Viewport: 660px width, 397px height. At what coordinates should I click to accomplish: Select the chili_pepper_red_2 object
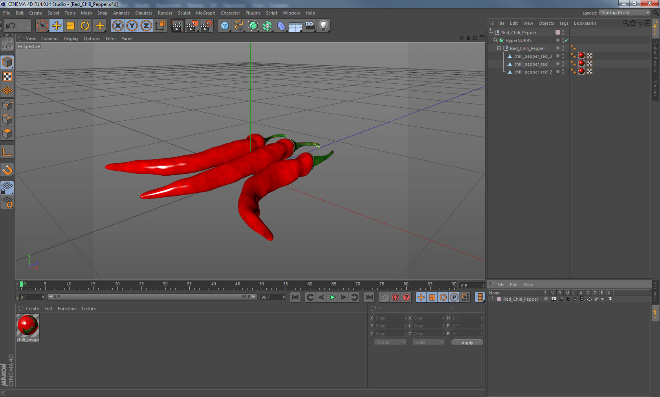coord(533,72)
